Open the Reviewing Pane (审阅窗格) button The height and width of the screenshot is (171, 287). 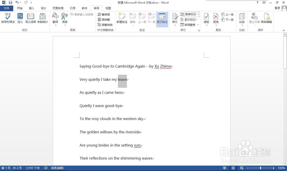tap(188, 25)
